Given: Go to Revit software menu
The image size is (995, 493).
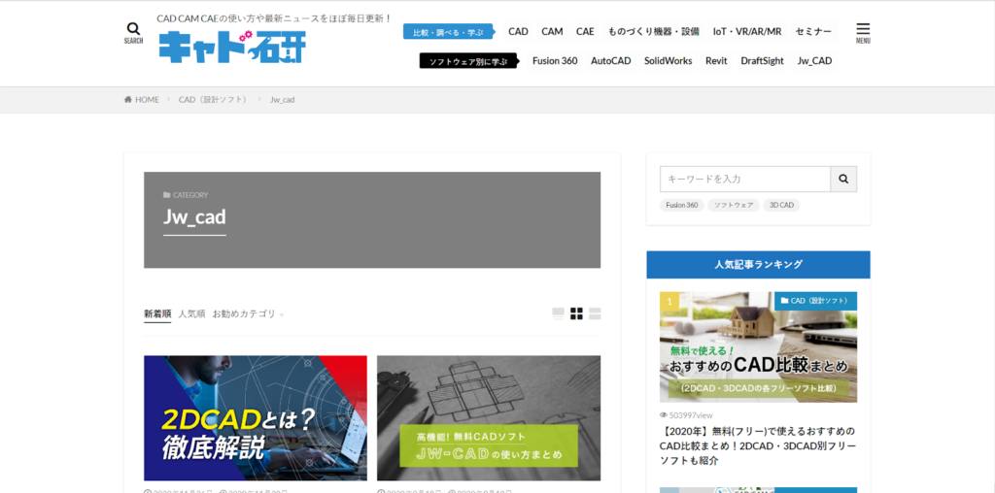Looking at the screenshot, I should (x=716, y=61).
